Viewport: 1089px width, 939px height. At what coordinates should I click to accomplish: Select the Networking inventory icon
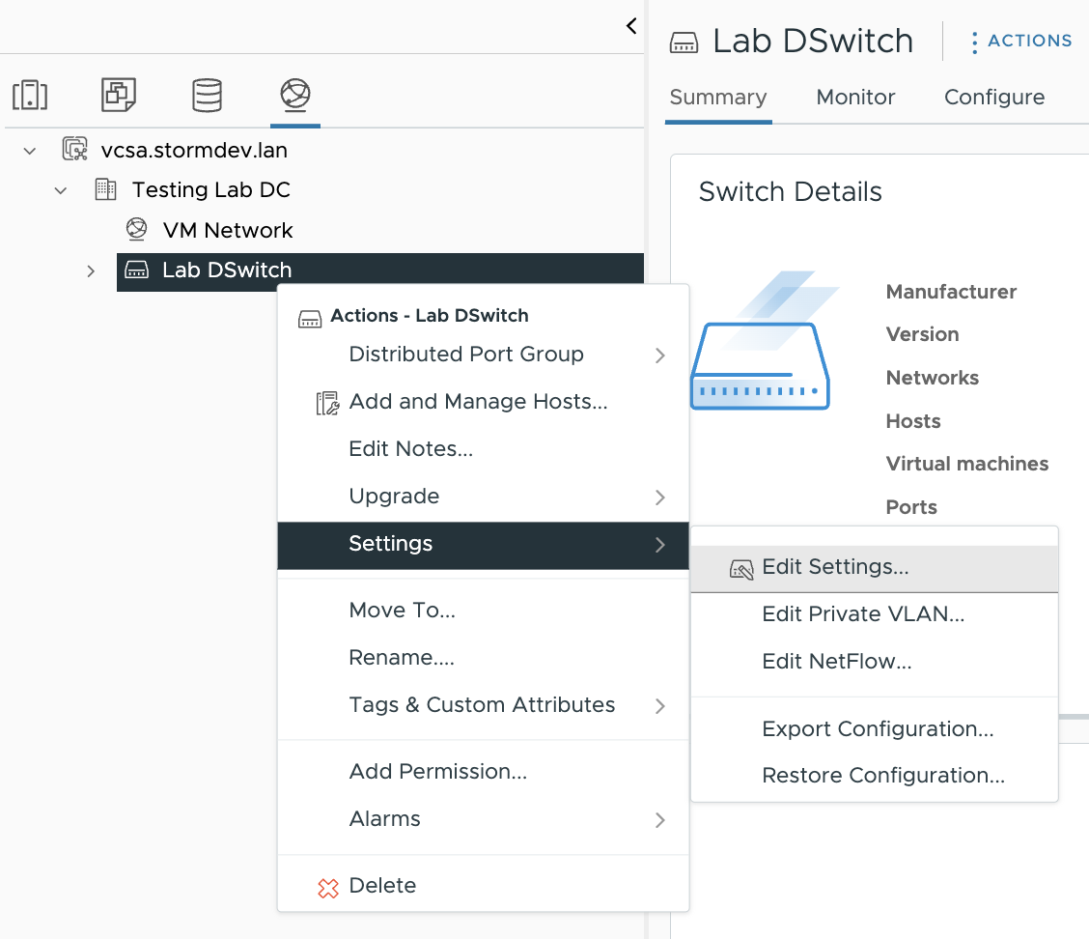pos(294,96)
